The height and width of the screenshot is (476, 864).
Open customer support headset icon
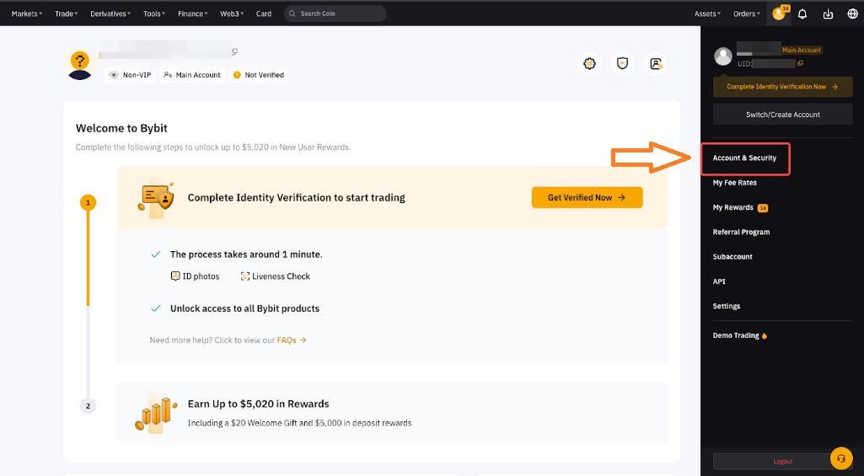[841, 458]
